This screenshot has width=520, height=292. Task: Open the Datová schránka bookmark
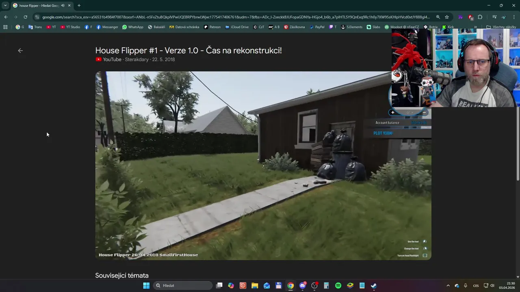(184, 27)
